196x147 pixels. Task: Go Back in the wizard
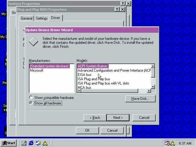click(95, 118)
